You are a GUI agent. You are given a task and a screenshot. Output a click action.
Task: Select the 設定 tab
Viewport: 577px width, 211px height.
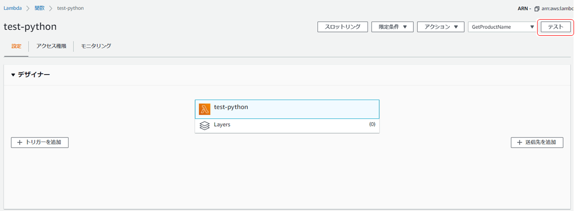pos(16,46)
